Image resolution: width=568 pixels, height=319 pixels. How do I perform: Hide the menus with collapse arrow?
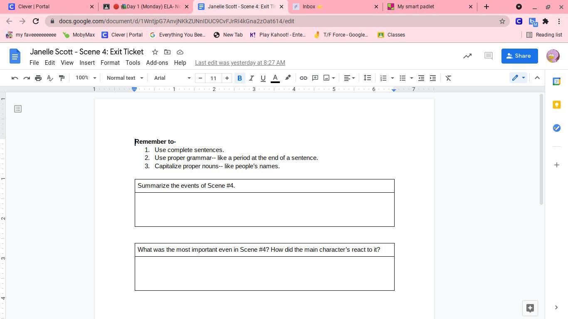(x=537, y=78)
